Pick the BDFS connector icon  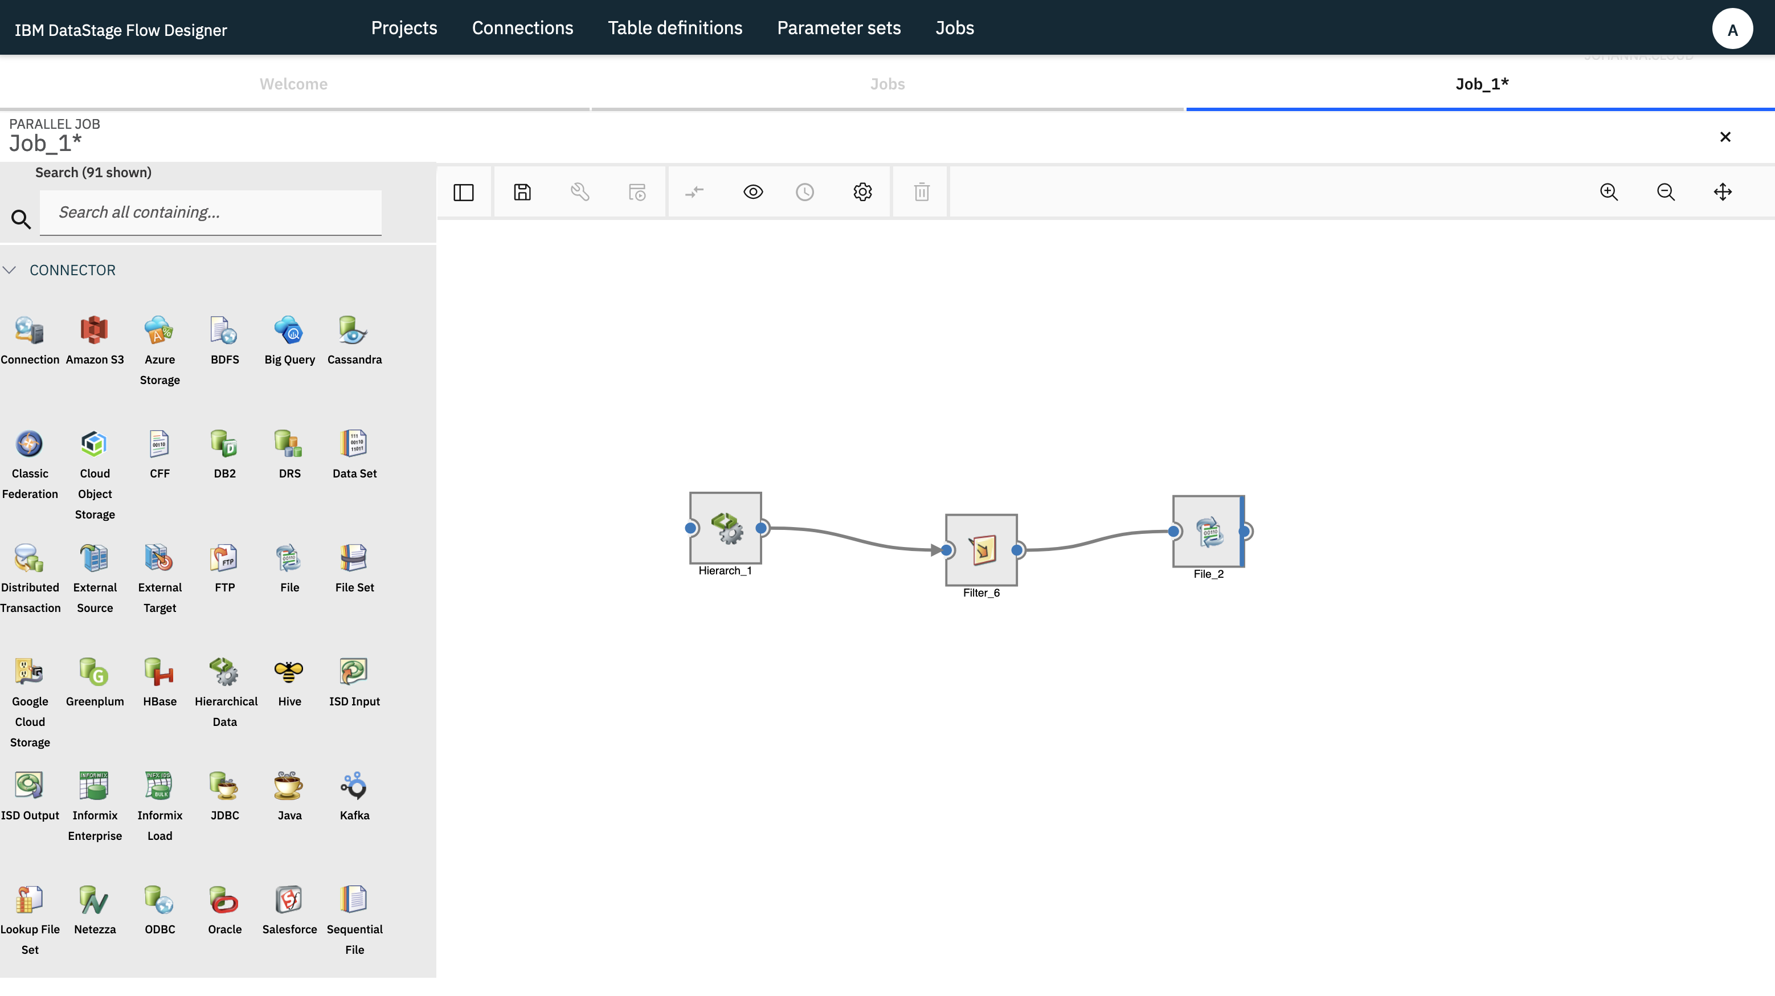pos(224,330)
